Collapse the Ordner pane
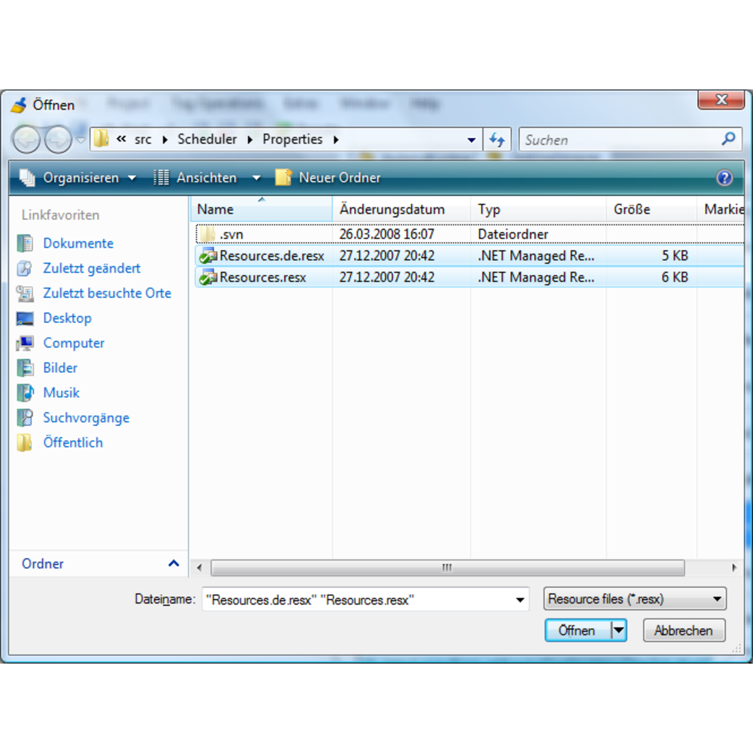The width and height of the screenshot is (753, 753). 174,563
